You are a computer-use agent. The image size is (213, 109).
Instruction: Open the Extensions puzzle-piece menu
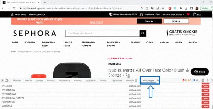pyautogui.click(x=180, y=8)
